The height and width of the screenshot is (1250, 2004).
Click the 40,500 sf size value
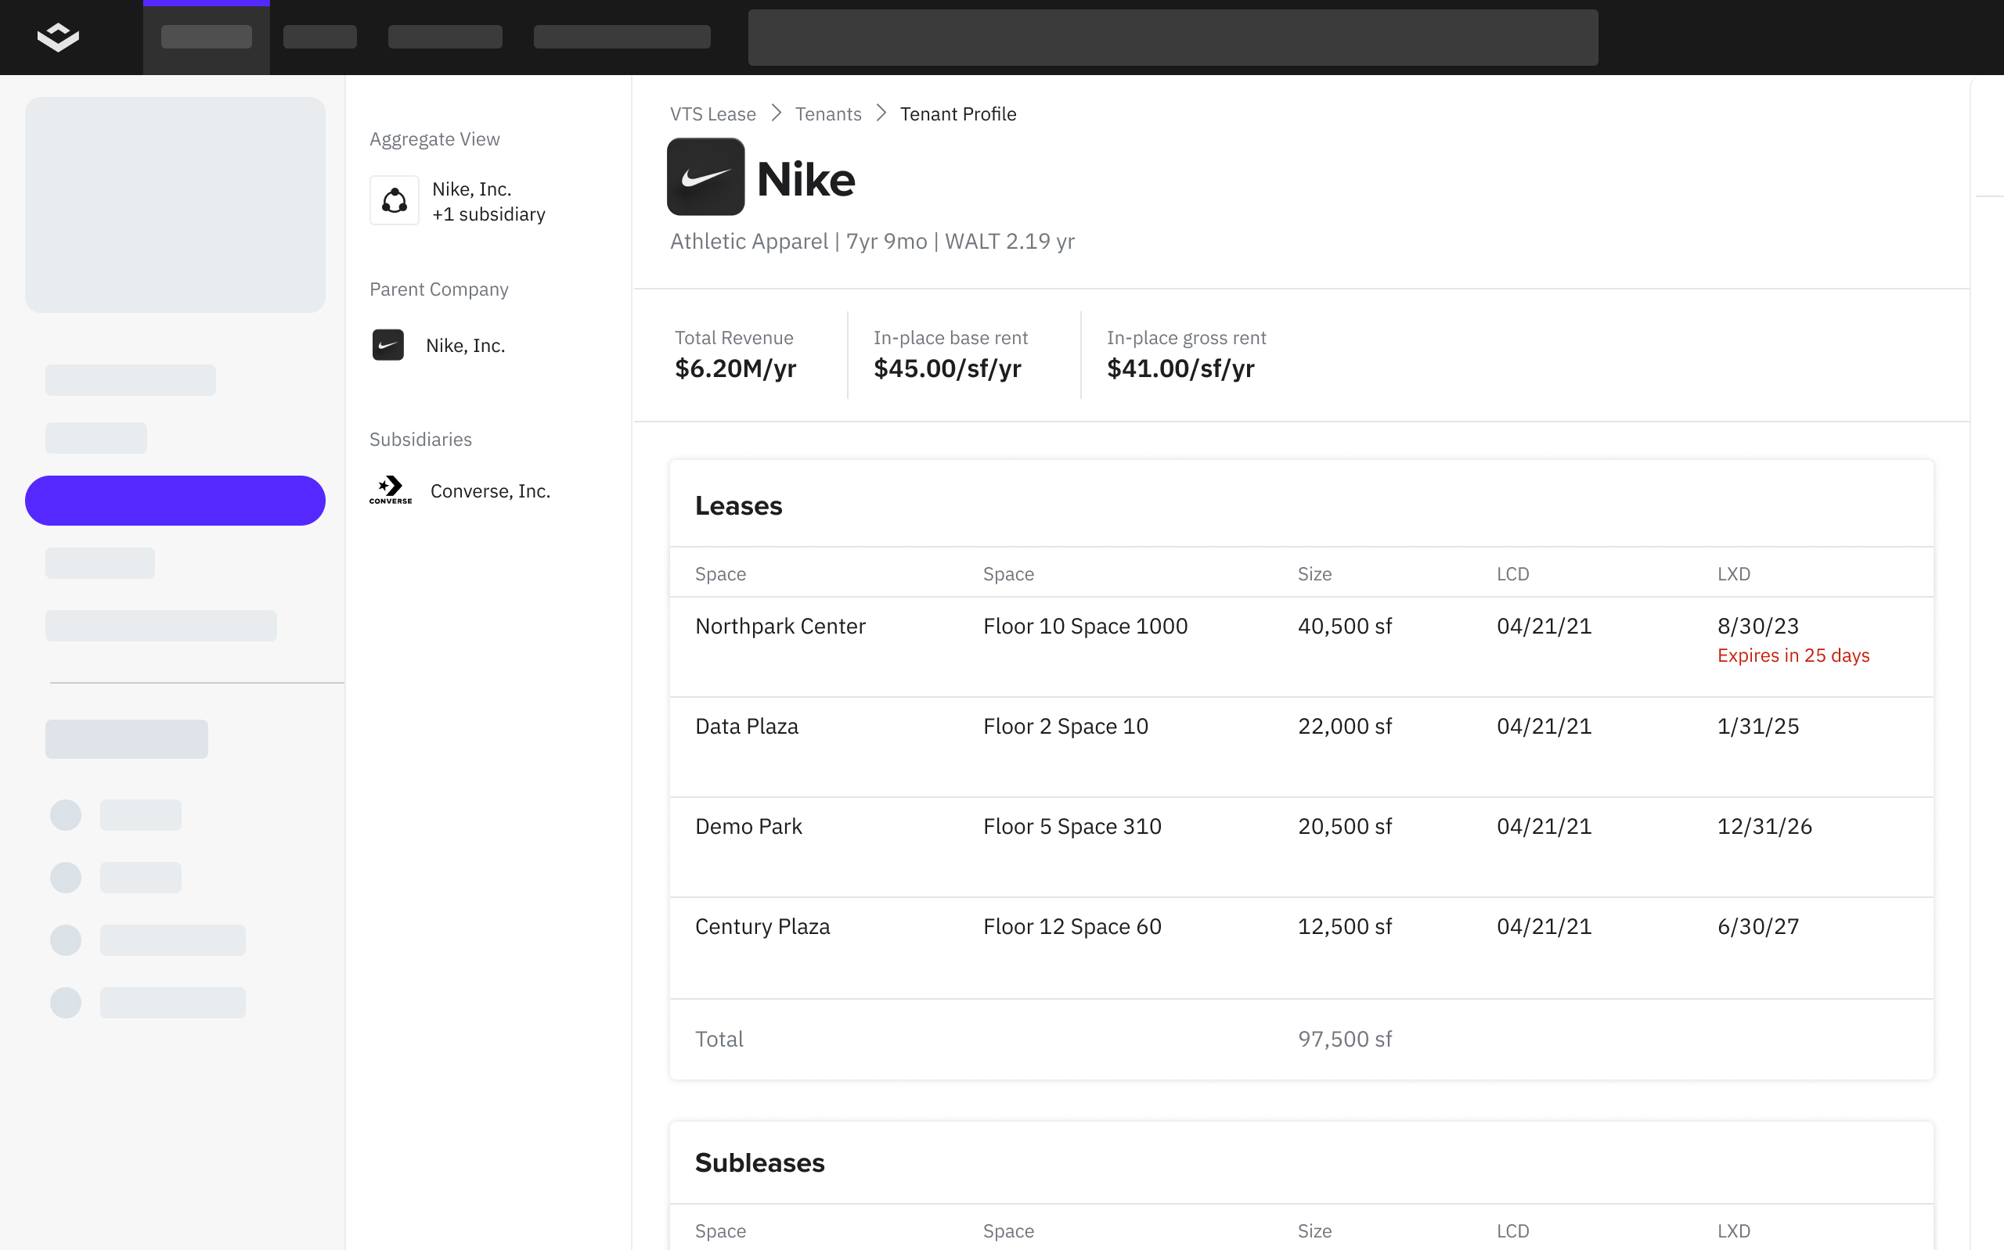1345,626
